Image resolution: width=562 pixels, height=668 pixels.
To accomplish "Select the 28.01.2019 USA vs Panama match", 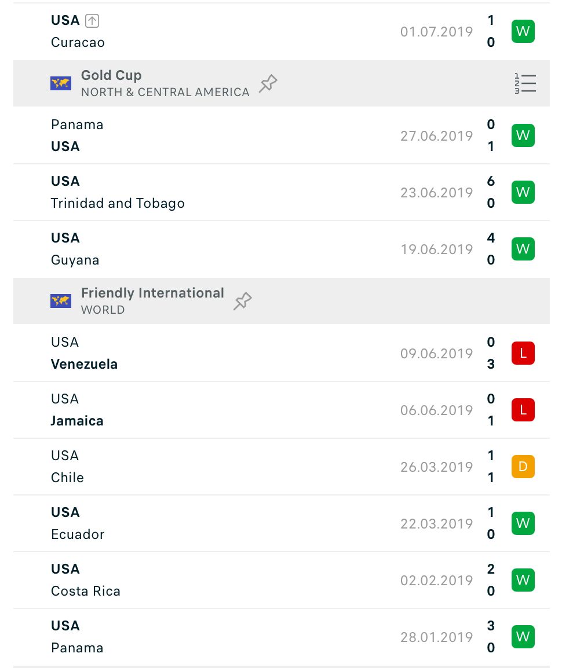I will pyautogui.click(x=282, y=637).
